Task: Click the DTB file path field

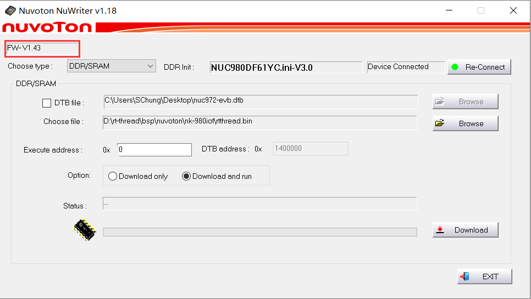Action: point(261,101)
